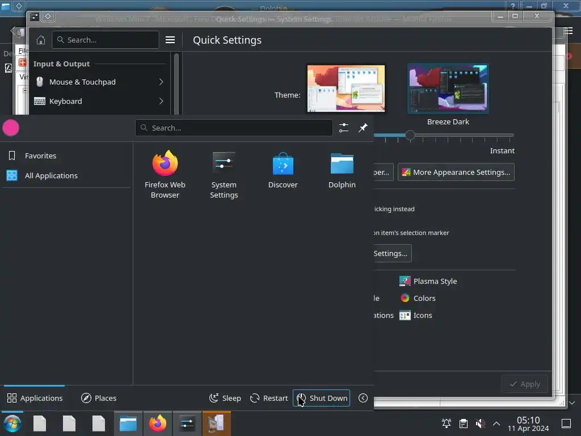The height and width of the screenshot is (436, 581).
Task: Click the sidebar scrollbar in System Settings
Action: click(176, 84)
